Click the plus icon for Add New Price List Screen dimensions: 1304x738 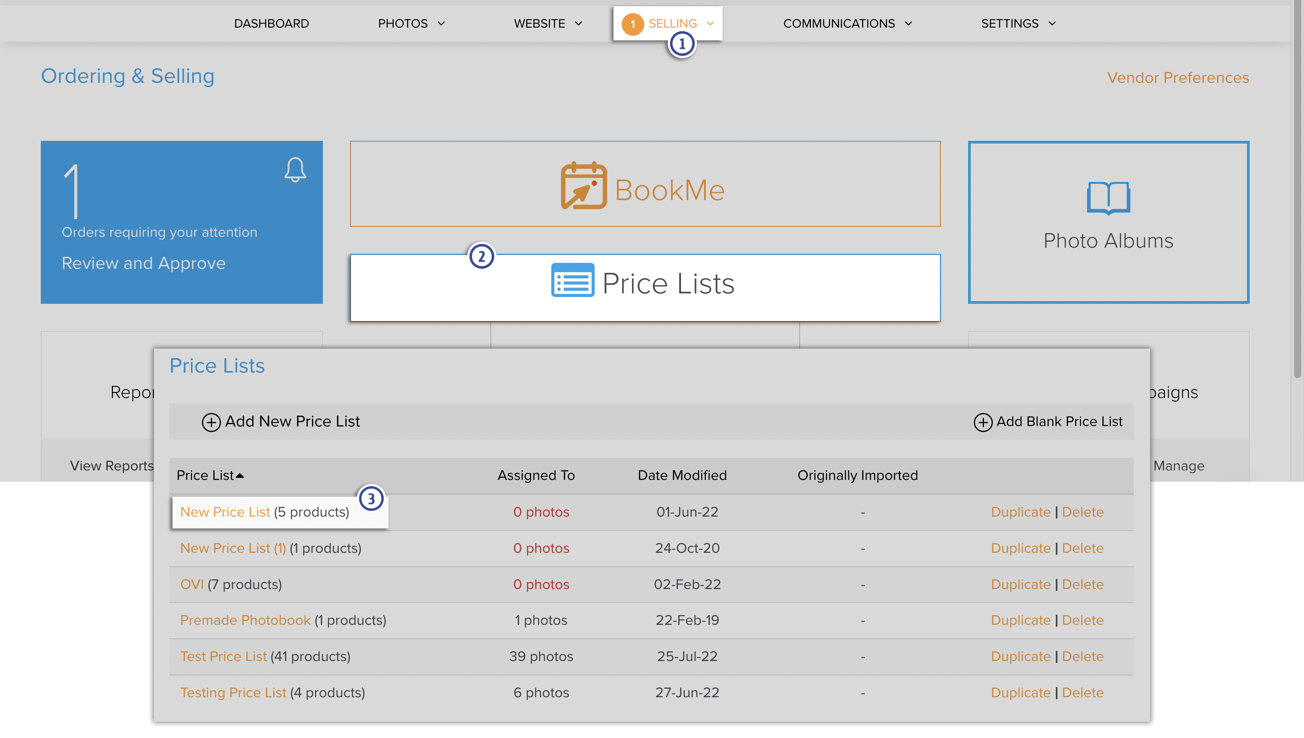tap(211, 422)
